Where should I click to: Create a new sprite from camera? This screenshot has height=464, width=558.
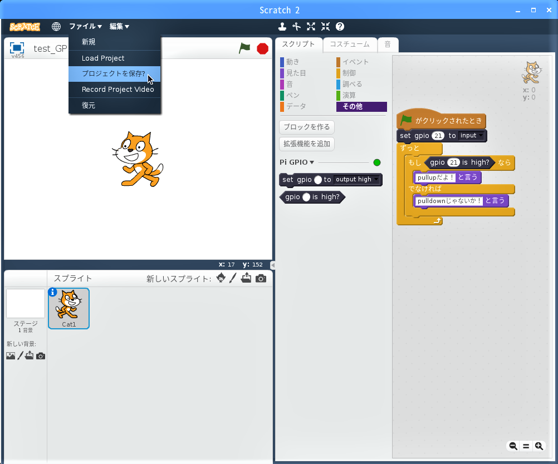pos(261,278)
